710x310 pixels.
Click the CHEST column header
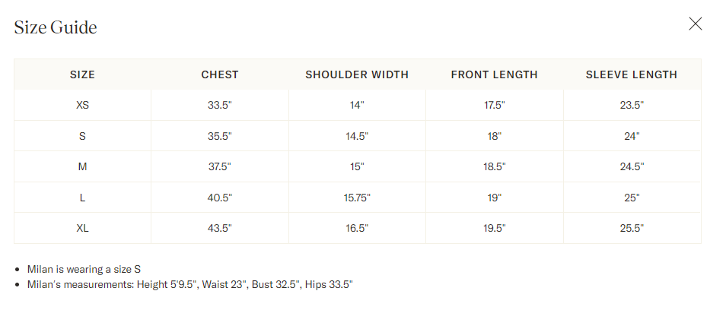pyautogui.click(x=220, y=74)
